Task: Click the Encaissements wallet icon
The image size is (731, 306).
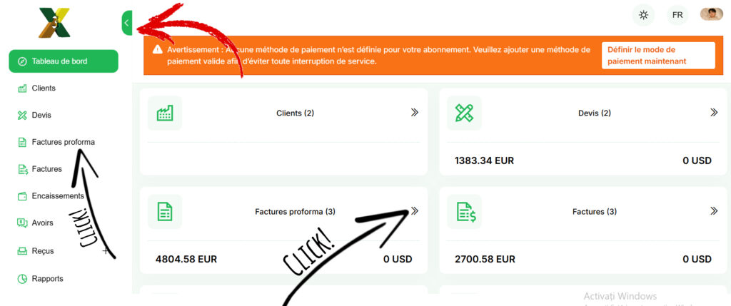Action: [22, 196]
